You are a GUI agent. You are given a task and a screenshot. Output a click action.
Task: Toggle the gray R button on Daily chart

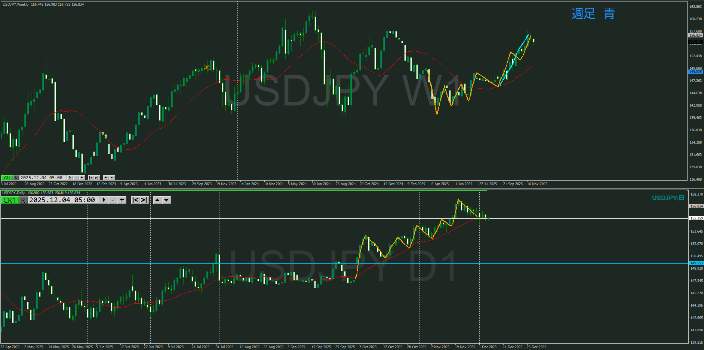pyautogui.click(x=23, y=200)
